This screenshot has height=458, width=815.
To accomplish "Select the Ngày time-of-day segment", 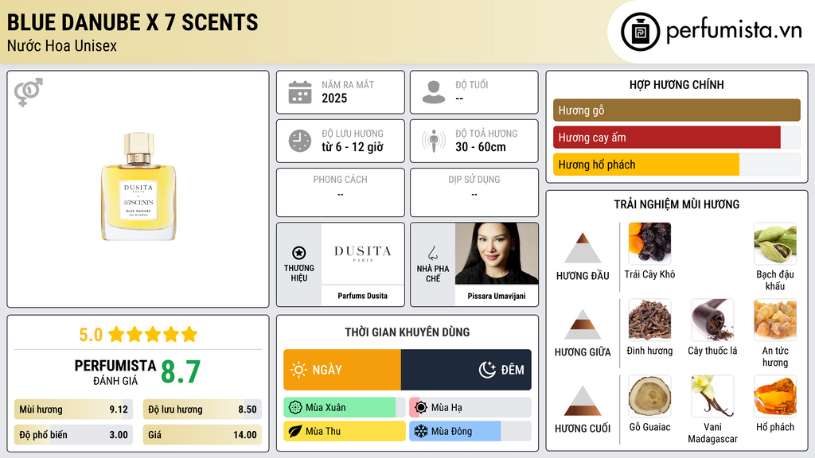I will coord(342,370).
